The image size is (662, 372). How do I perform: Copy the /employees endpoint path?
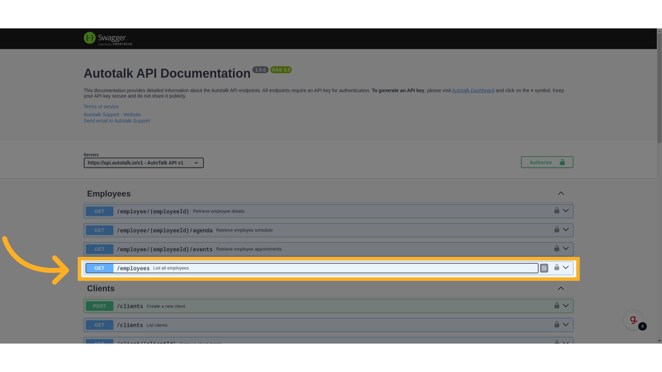pos(544,268)
